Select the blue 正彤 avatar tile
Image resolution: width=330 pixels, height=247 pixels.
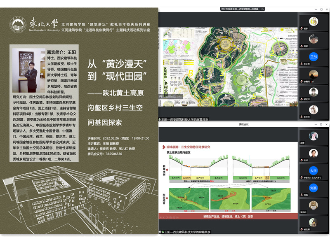(x=314, y=56)
